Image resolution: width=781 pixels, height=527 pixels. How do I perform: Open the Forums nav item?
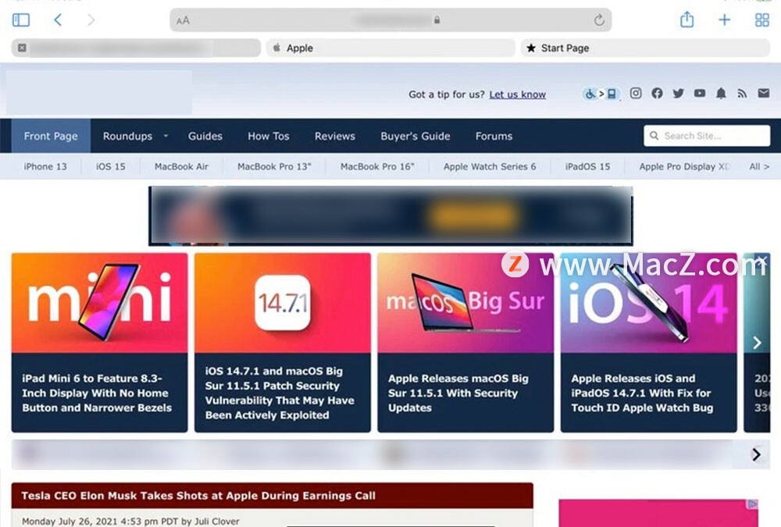point(494,136)
